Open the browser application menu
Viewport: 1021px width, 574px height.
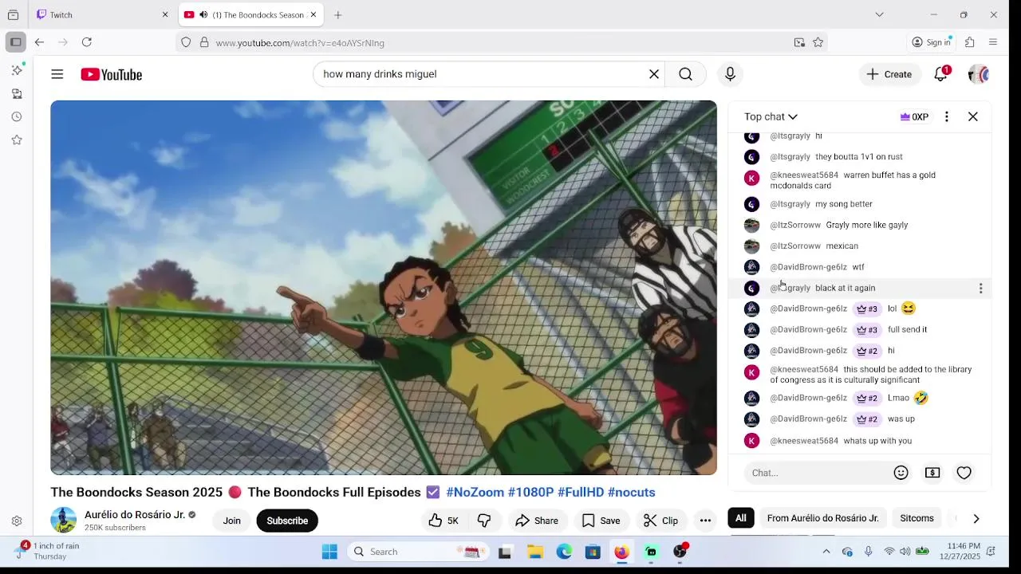click(x=993, y=42)
